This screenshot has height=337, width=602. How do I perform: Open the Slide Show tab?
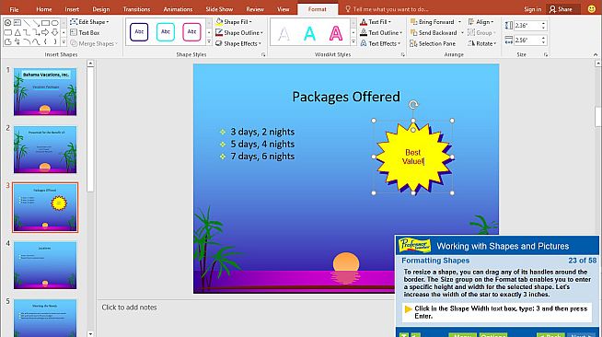(x=219, y=9)
